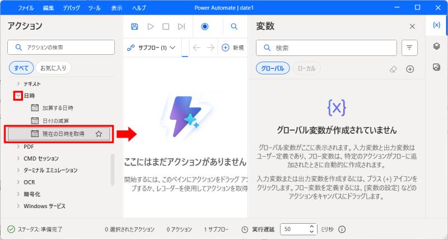The height and width of the screenshot is (240, 448).
Task: Minimize the Power Automate window
Action: click(x=396, y=7)
